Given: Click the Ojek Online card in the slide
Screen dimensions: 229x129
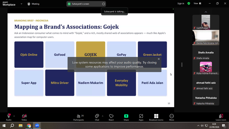Looking at the screenshot, I should coord(29,54).
